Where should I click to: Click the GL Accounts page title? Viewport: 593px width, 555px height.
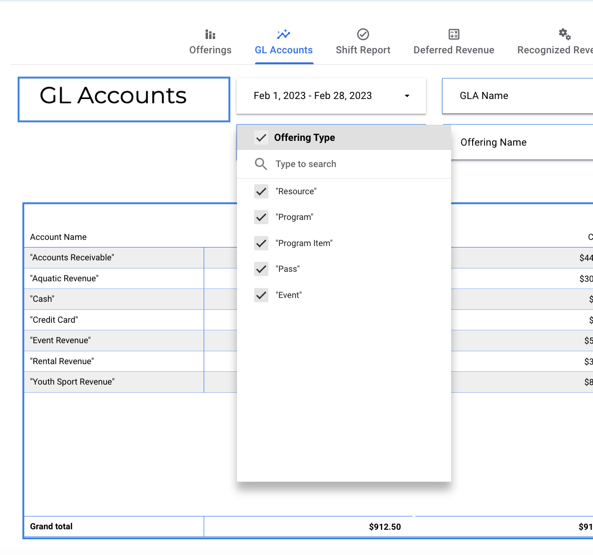[113, 95]
